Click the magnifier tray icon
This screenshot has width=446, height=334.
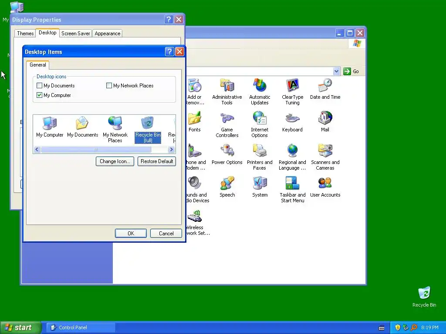click(414, 327)
